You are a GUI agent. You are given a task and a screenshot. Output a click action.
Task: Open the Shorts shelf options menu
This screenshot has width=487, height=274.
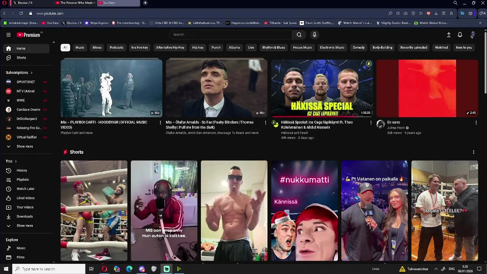pyautogui.click(x=473, y=152)
